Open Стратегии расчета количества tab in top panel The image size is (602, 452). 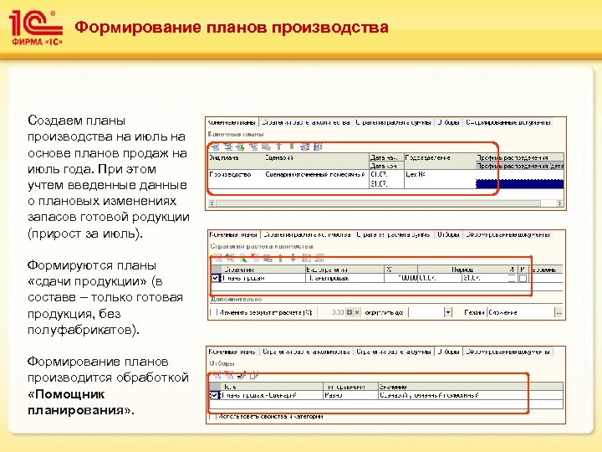click(x=306, y=122)
